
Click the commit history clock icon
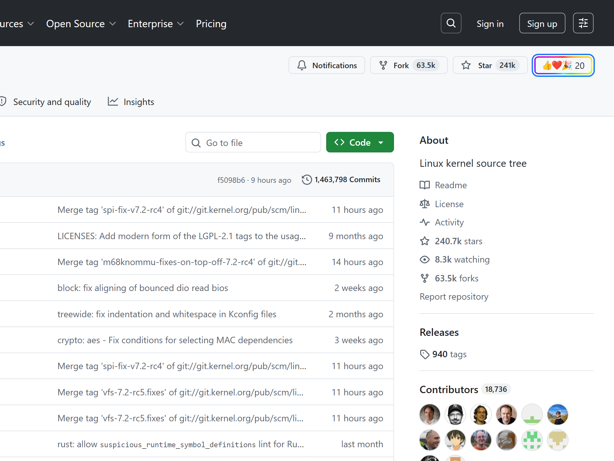(x=307, y=180)
